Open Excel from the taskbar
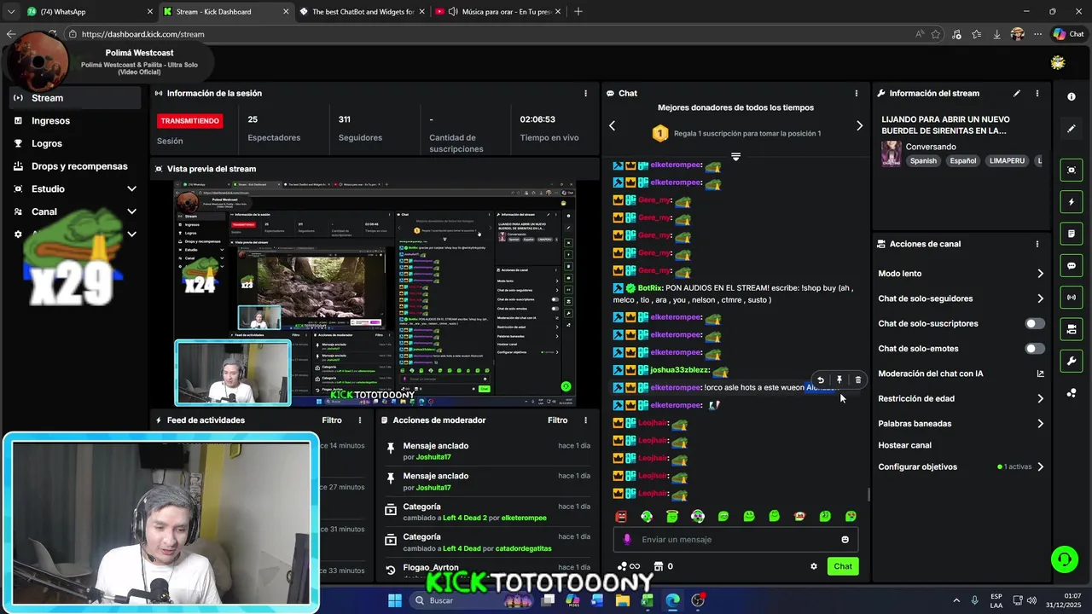This screenshot has width=1092, height=614. [x=648, y=600]
